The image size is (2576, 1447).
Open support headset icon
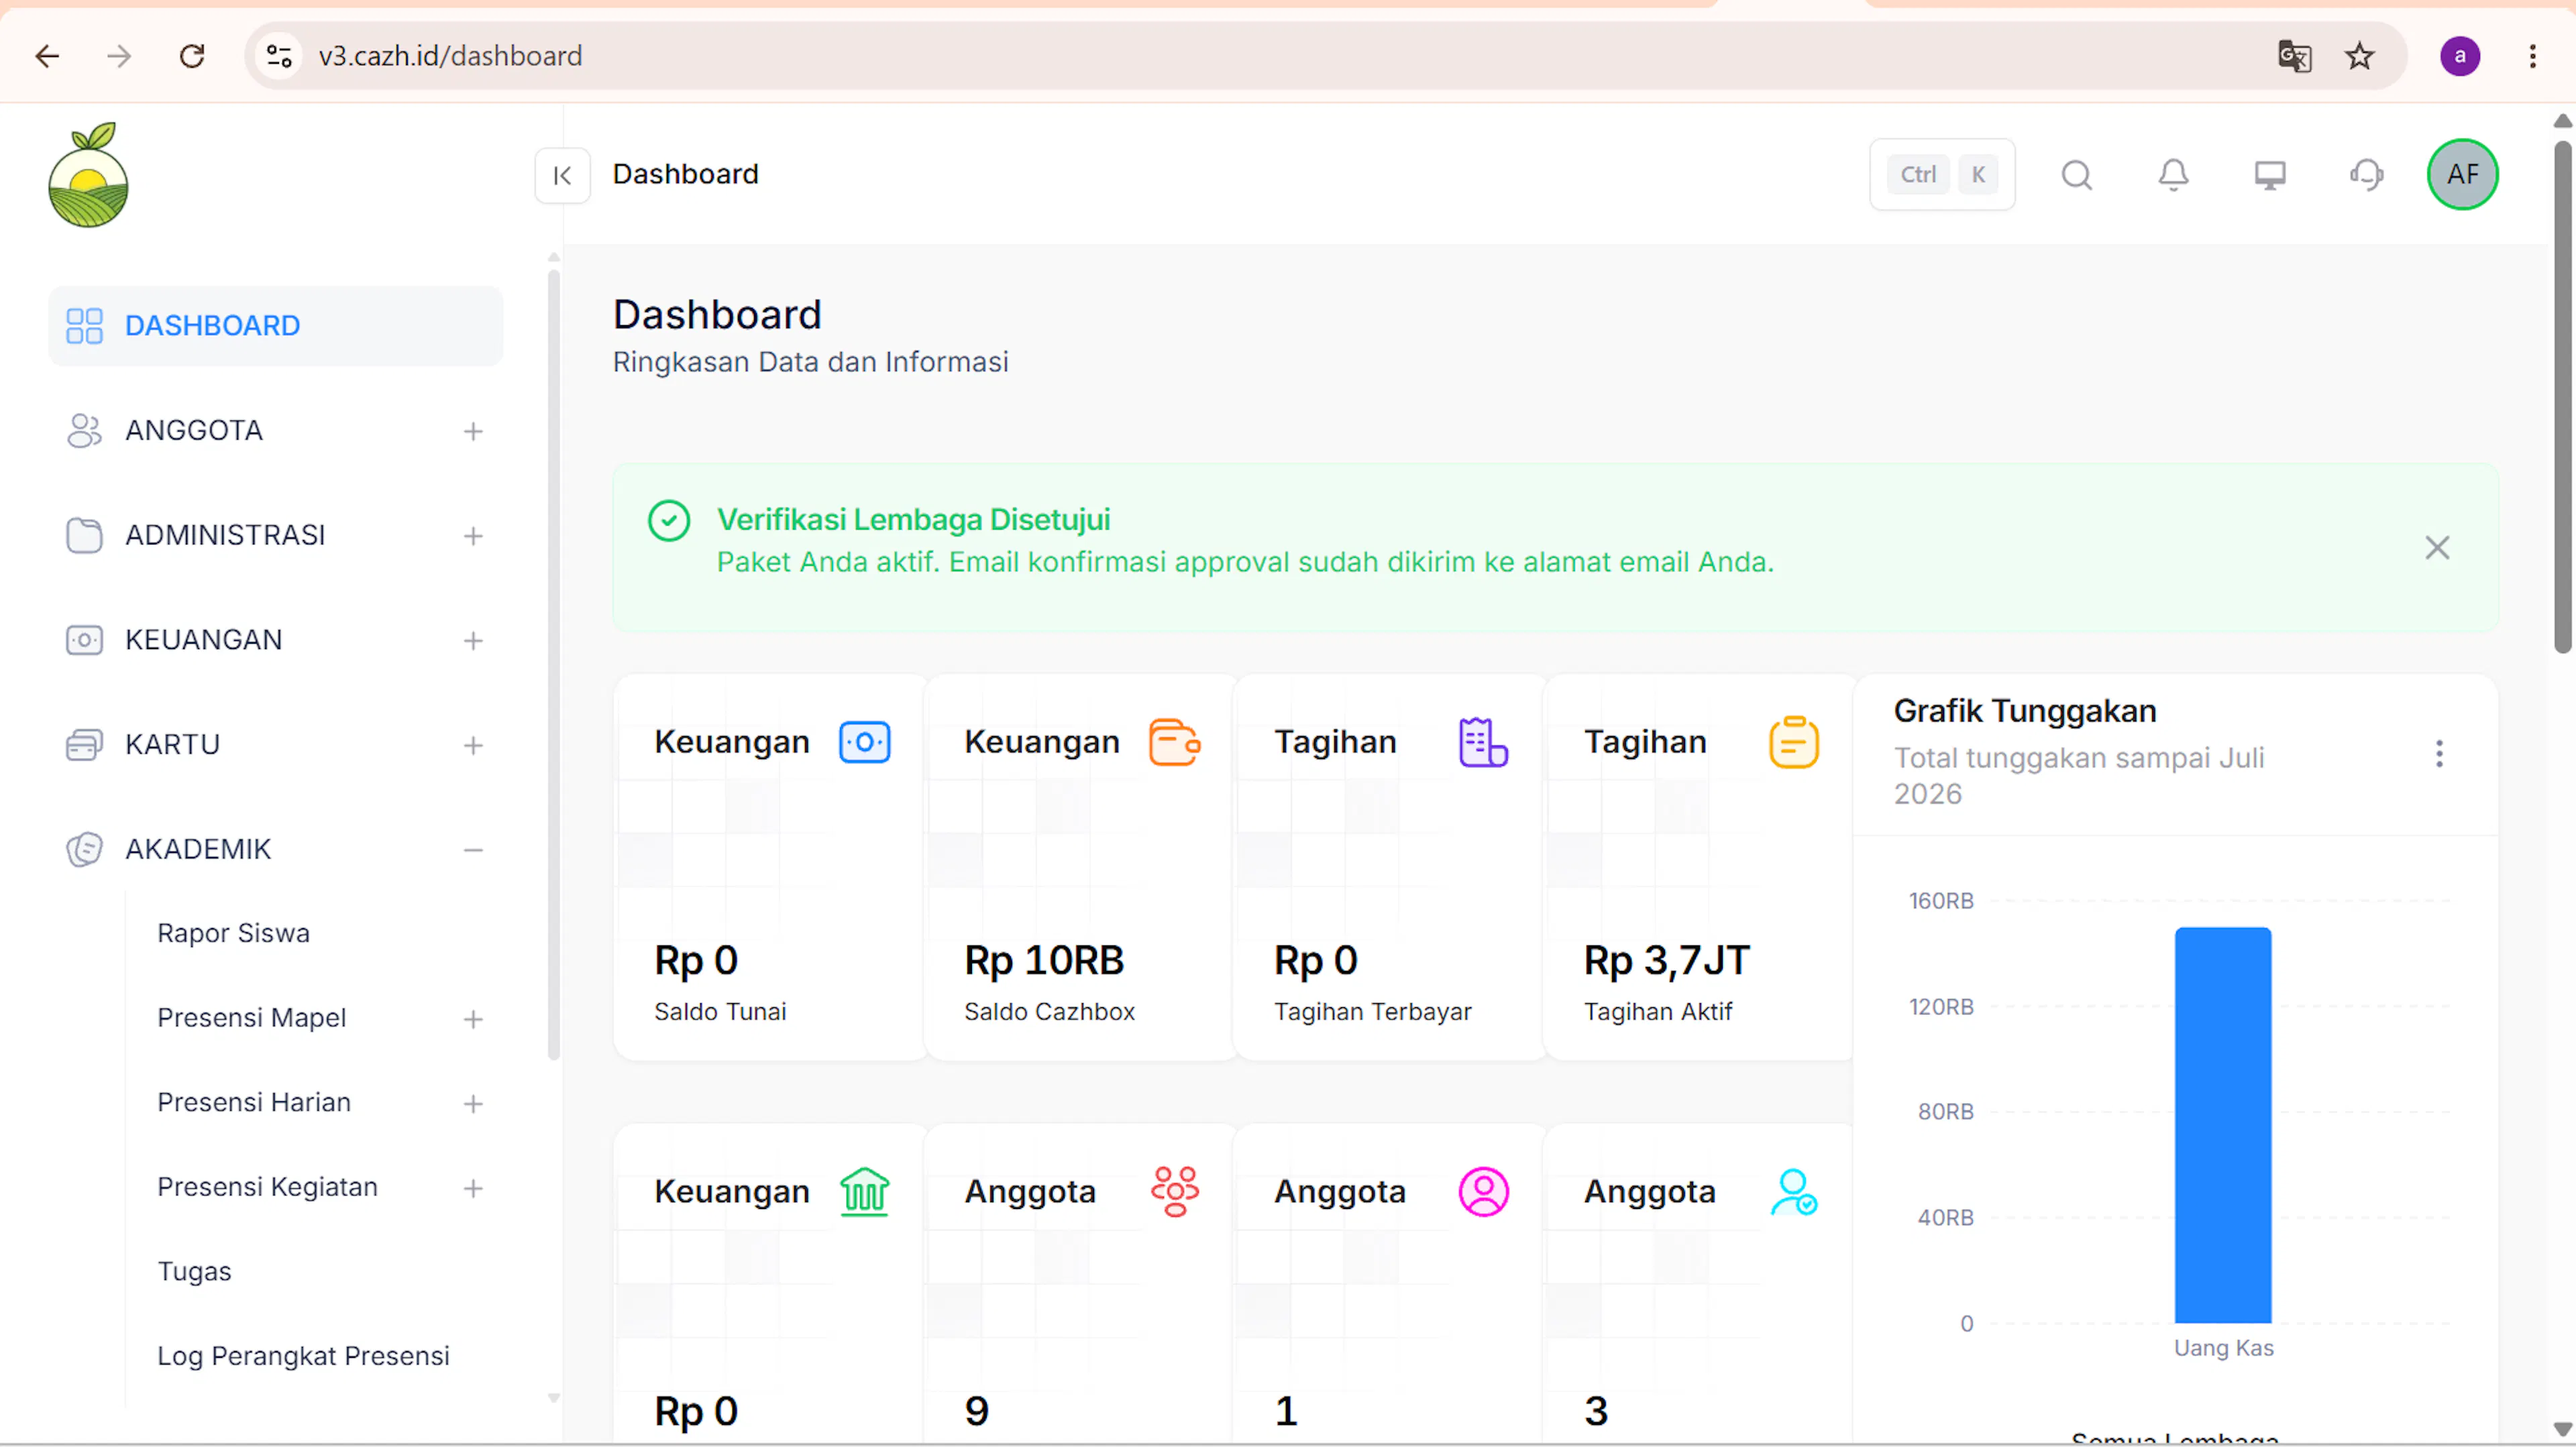(2366, 175)
